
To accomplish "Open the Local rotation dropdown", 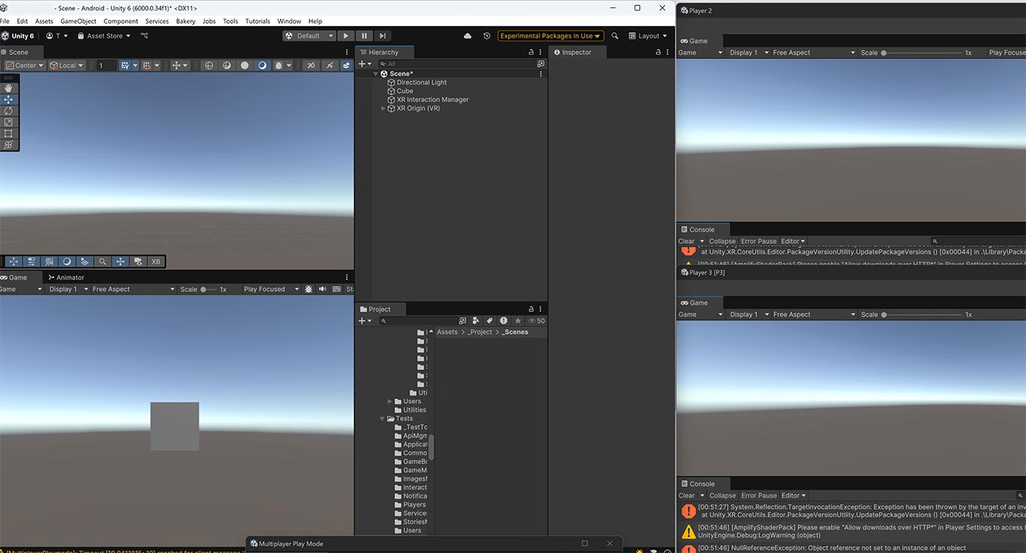I will (67, 65).
